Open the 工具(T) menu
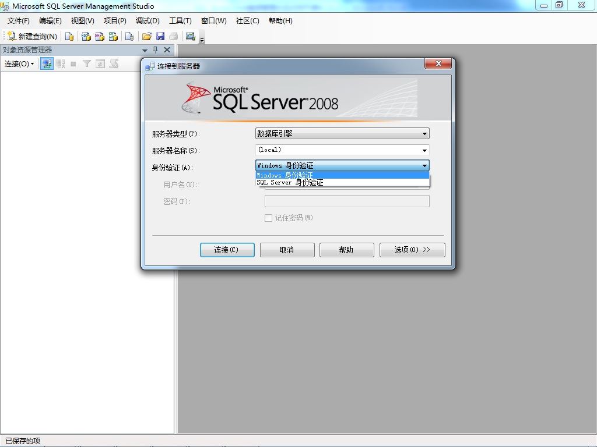 pos(181,21)
